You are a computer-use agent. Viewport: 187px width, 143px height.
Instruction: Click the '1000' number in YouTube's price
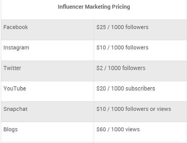click(x=118, y=89)
